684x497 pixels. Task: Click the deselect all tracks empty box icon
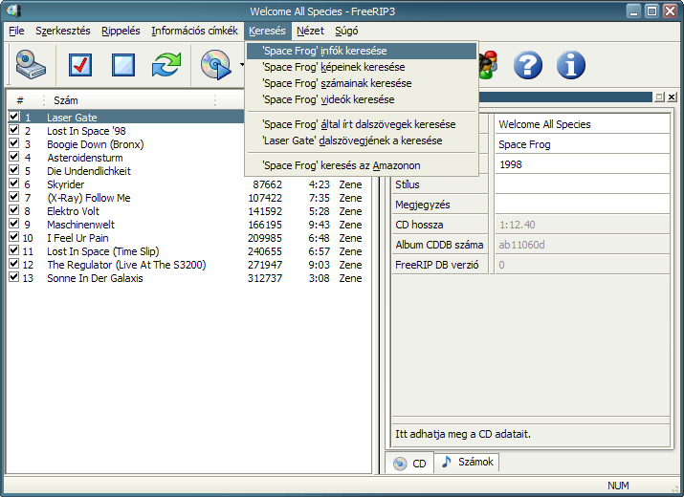[123, 65]
